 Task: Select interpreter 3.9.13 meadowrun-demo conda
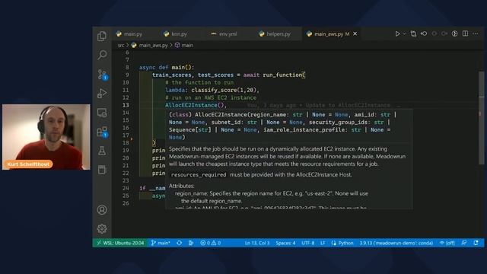(x=396, y=243)
